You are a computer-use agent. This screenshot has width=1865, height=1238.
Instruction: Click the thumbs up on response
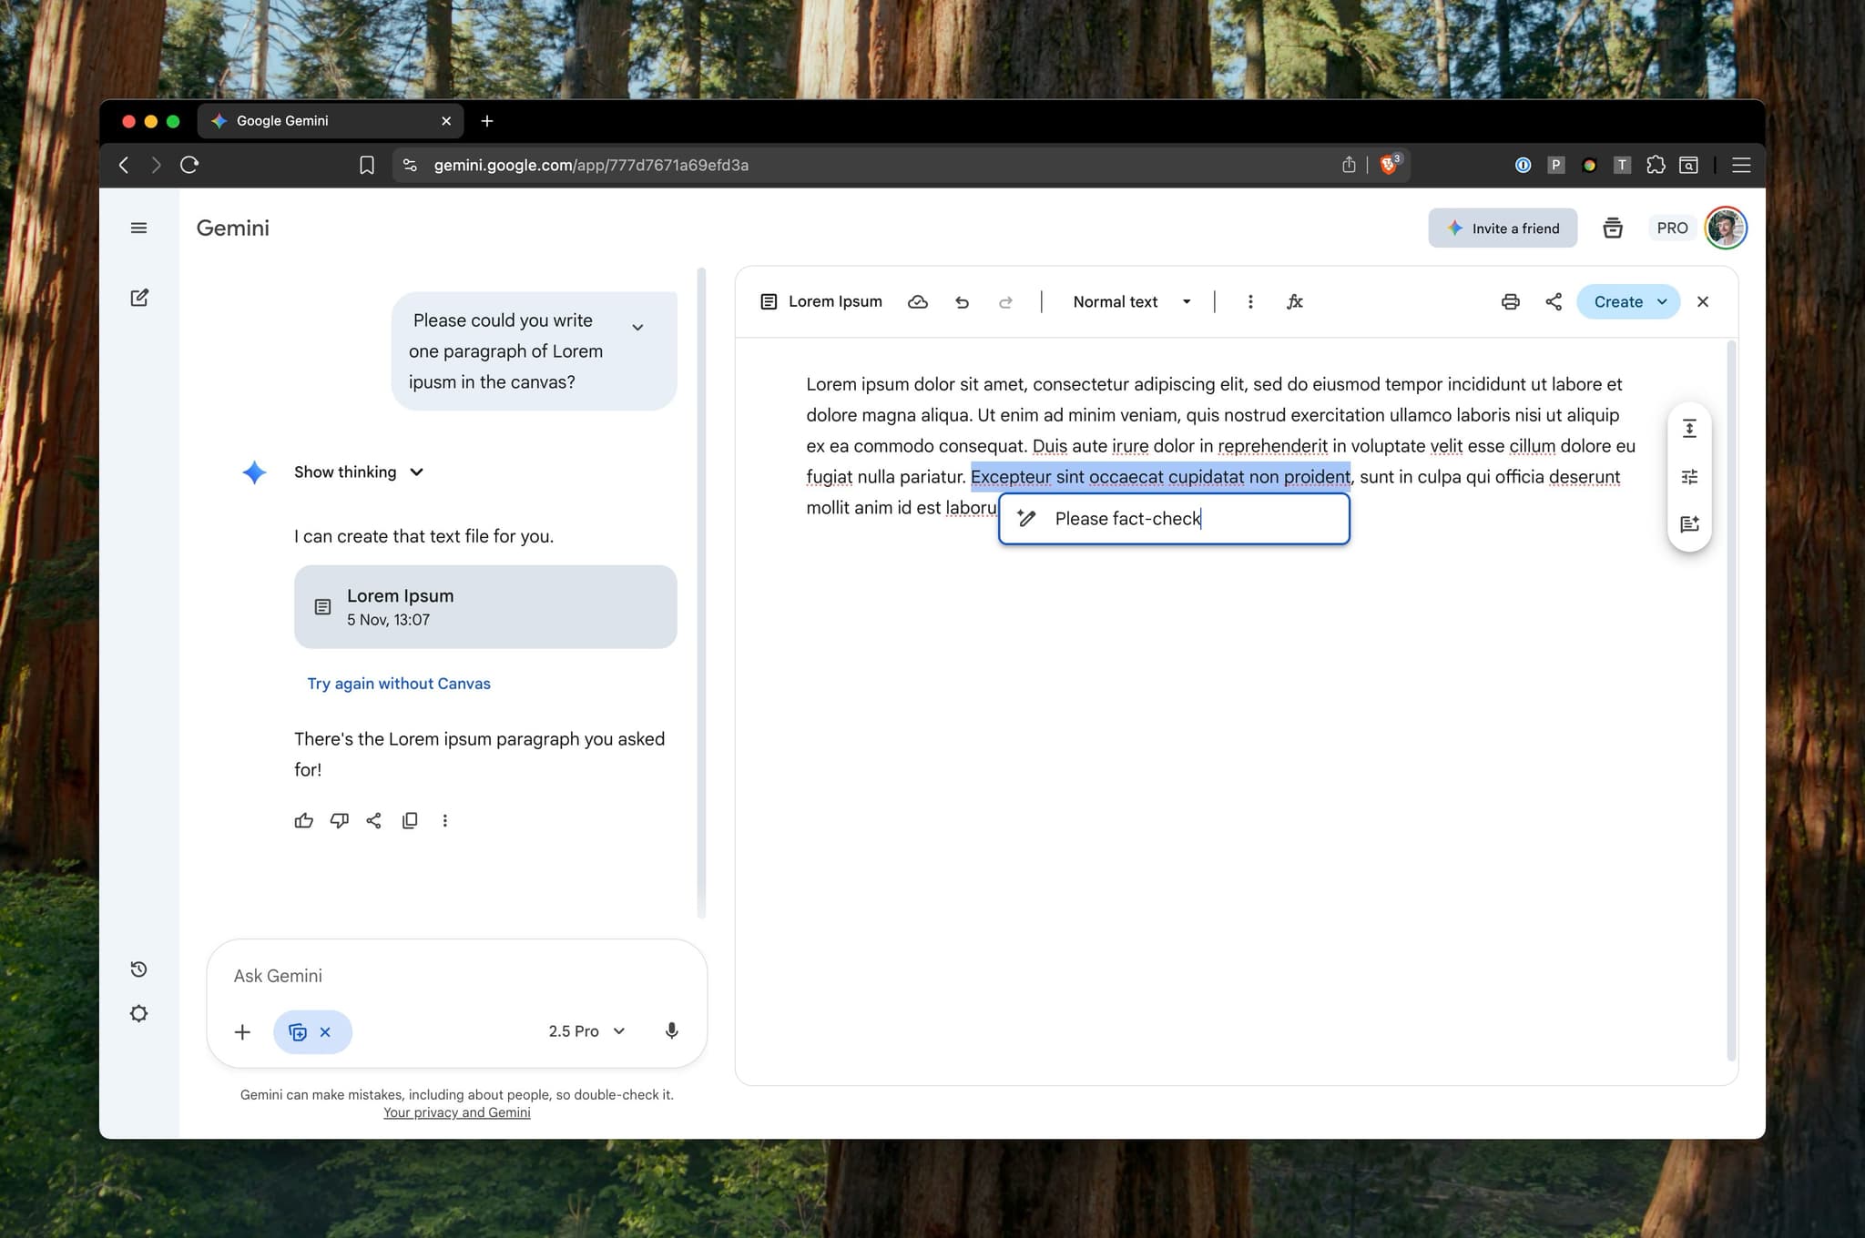coord(304,820)
